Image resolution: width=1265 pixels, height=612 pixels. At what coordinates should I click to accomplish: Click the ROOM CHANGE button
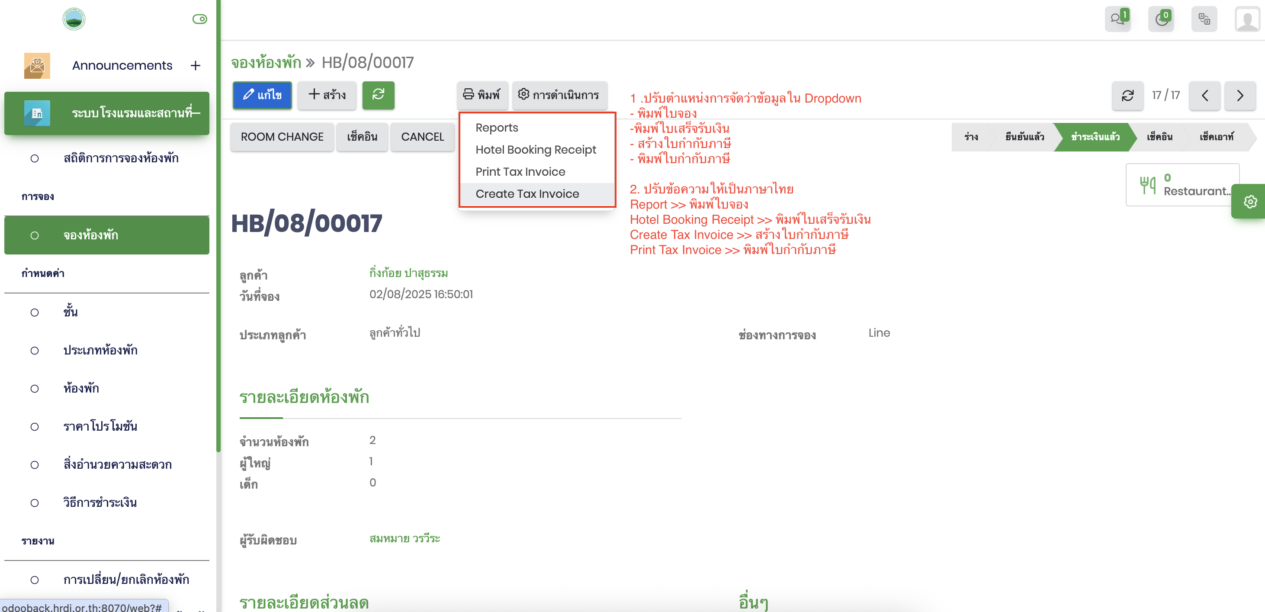282,136
